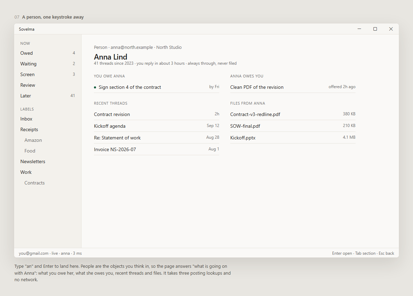Click the '41 threads since 2023' summary line
Image resolution: width=413 pixels, height=296 pixels.
pyautogui.click(x=165, y=63)
